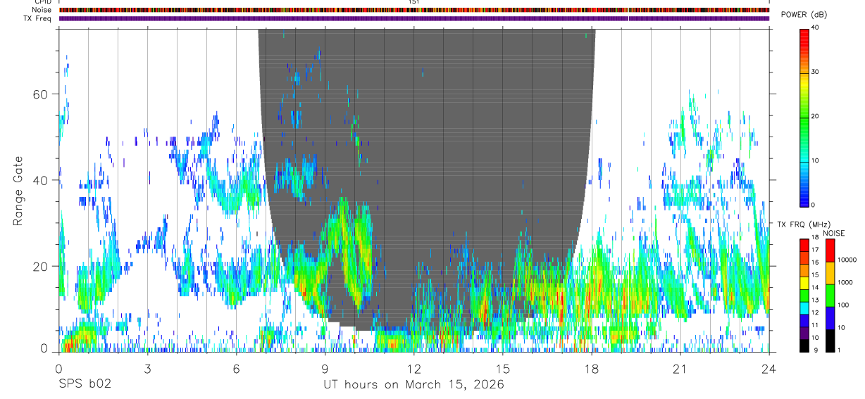Click the x-axis tick label '21'

(x=680, y=368)
